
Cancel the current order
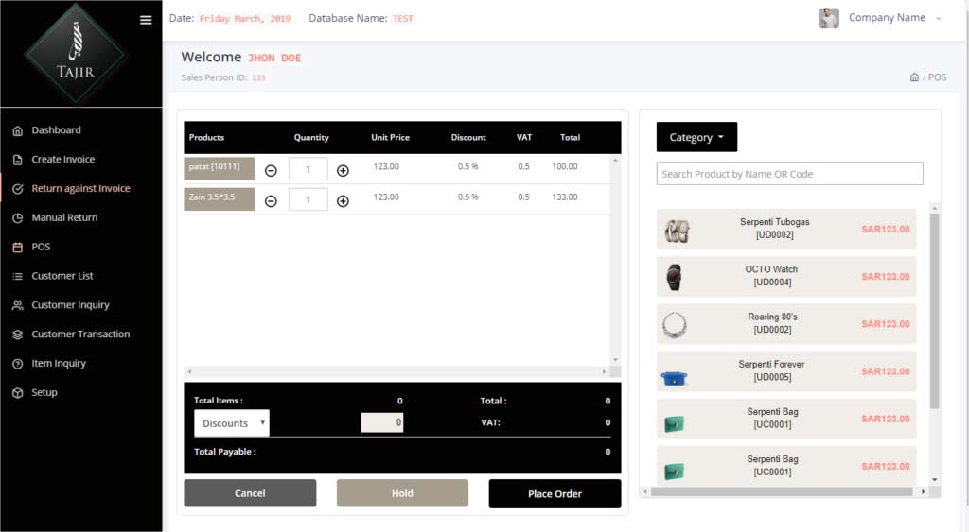pyautogui.click(x=250, y=493)
